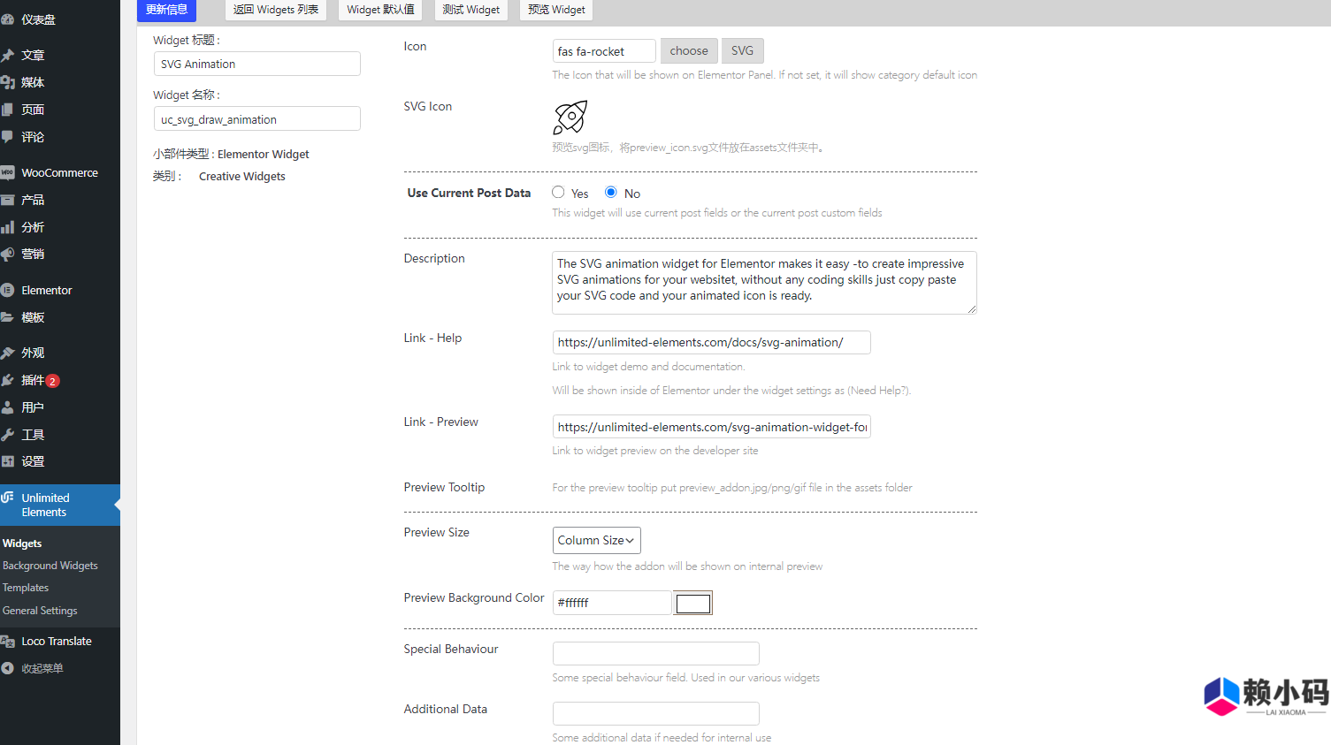This screenshot has height=745, width=1331.
Task: Click the 预览 Widget button
Action: click(x=555, y=10)
